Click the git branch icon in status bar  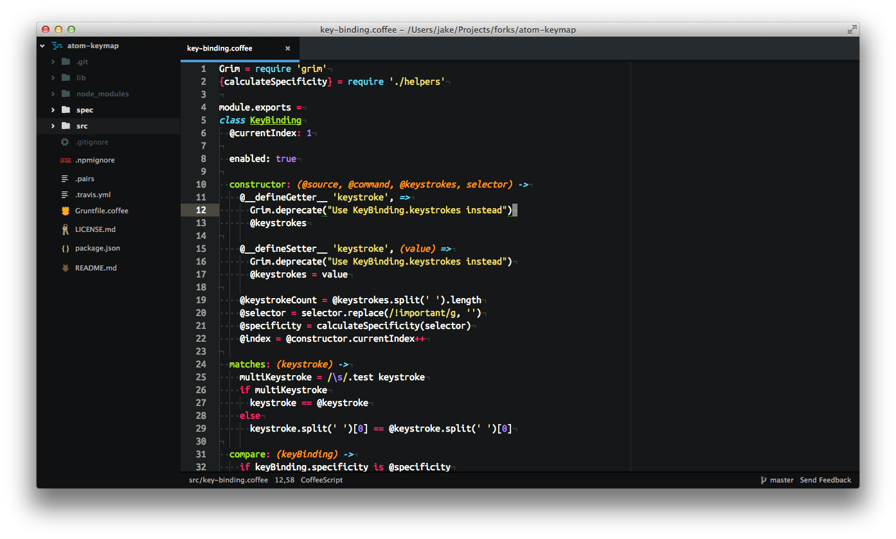[x=764, y=480]
